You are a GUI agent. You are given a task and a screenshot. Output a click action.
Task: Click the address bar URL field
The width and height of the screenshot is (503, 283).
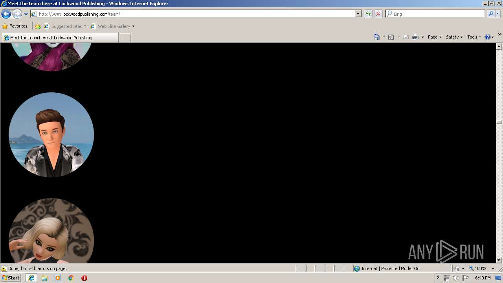(193, 14)
